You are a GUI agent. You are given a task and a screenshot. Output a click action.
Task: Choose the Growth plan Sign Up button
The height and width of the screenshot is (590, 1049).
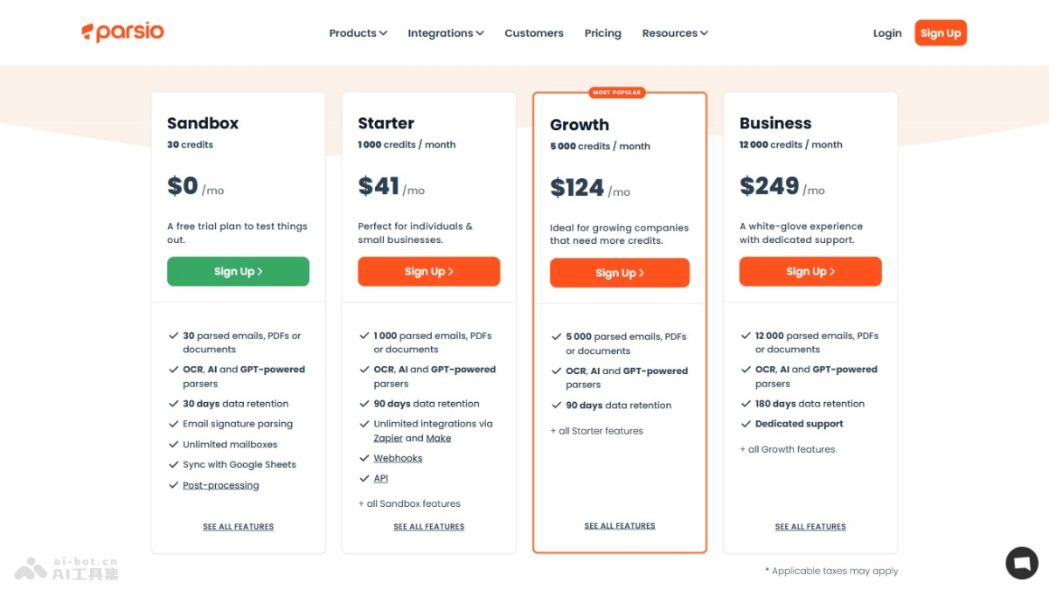[x=619, y=273]
